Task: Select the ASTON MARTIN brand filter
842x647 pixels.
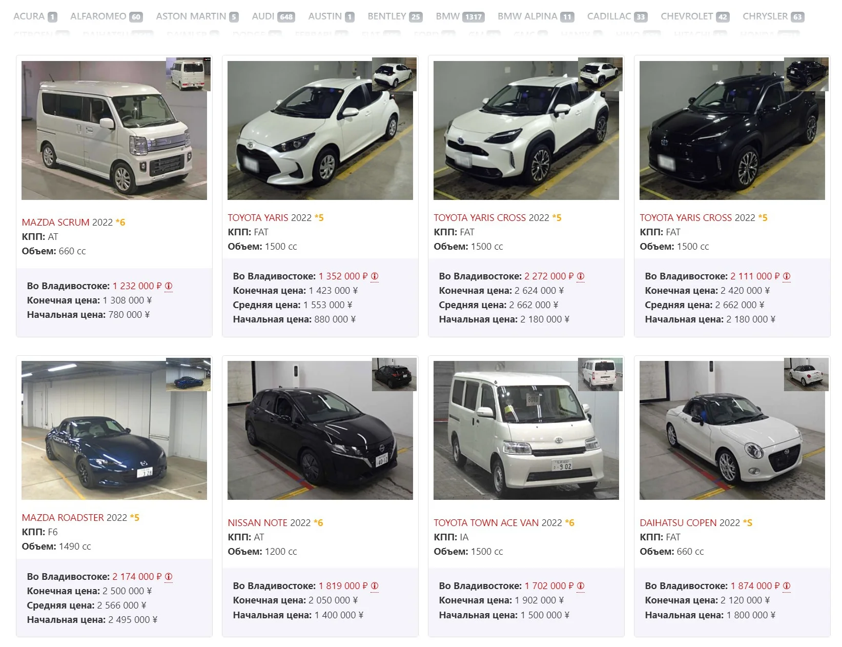Action: point(197,16)
